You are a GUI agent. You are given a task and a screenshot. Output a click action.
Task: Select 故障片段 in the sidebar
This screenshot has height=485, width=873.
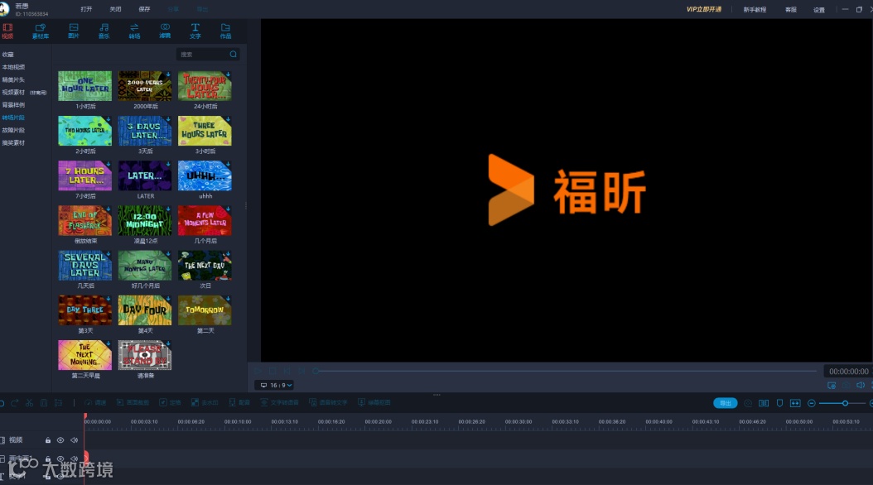click(13, 130)
